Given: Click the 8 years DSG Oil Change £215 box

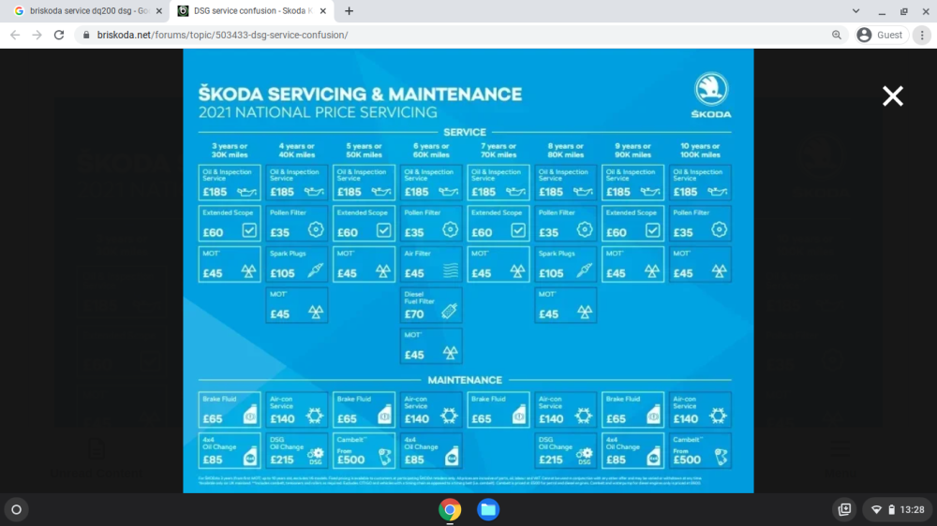Looking at the screenshot, I should coord(565,451).
